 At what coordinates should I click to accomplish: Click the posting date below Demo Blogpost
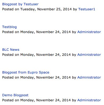tap(46, 100)
